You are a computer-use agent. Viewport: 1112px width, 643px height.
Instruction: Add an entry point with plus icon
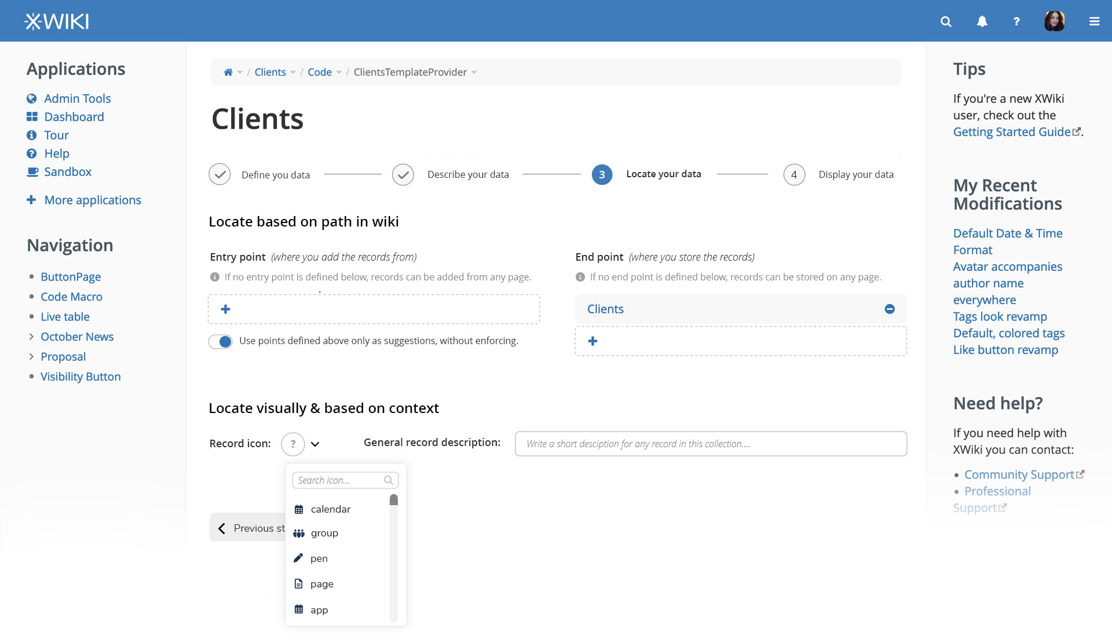[226, 309]
